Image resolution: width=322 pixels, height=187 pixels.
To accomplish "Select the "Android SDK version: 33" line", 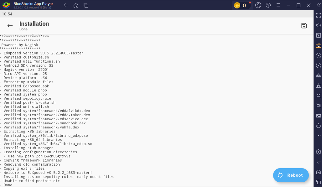I will (x=27, y=65).
